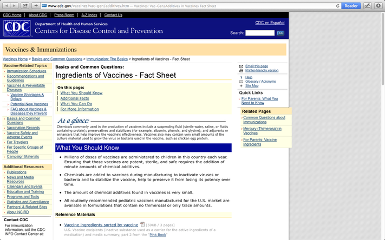Screen dimensions: 385x240
Task: Open CDC Home in top navigation
Action: click(x=12, y=15)
